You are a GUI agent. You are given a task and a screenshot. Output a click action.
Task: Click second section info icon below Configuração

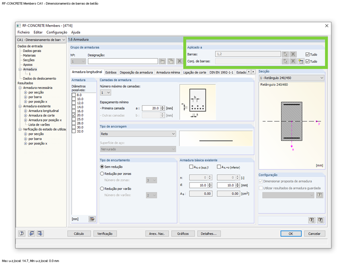tap(321, 220)
